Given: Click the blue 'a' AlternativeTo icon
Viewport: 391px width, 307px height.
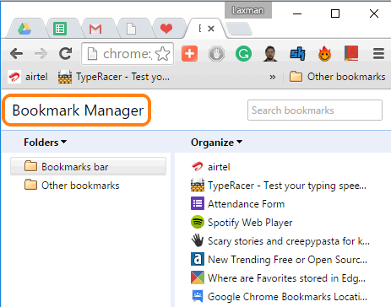Looking at the screenshot, I should pos(198,259).
